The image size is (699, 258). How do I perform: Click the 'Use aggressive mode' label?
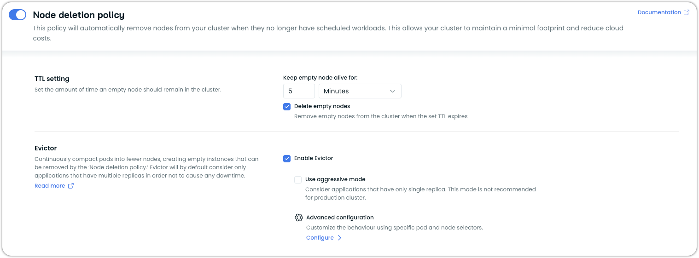[x=335, y=179]
